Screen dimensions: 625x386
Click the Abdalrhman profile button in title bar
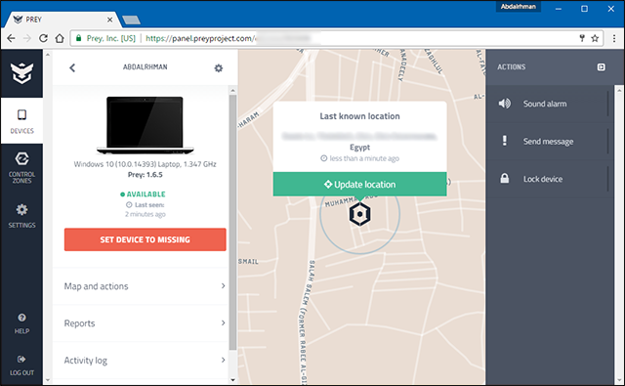519,7
